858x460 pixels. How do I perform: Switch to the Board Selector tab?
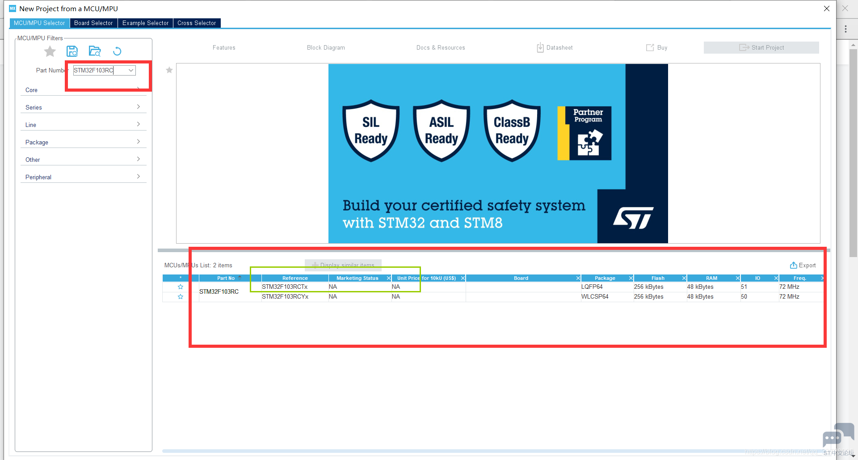click(93, 23)
